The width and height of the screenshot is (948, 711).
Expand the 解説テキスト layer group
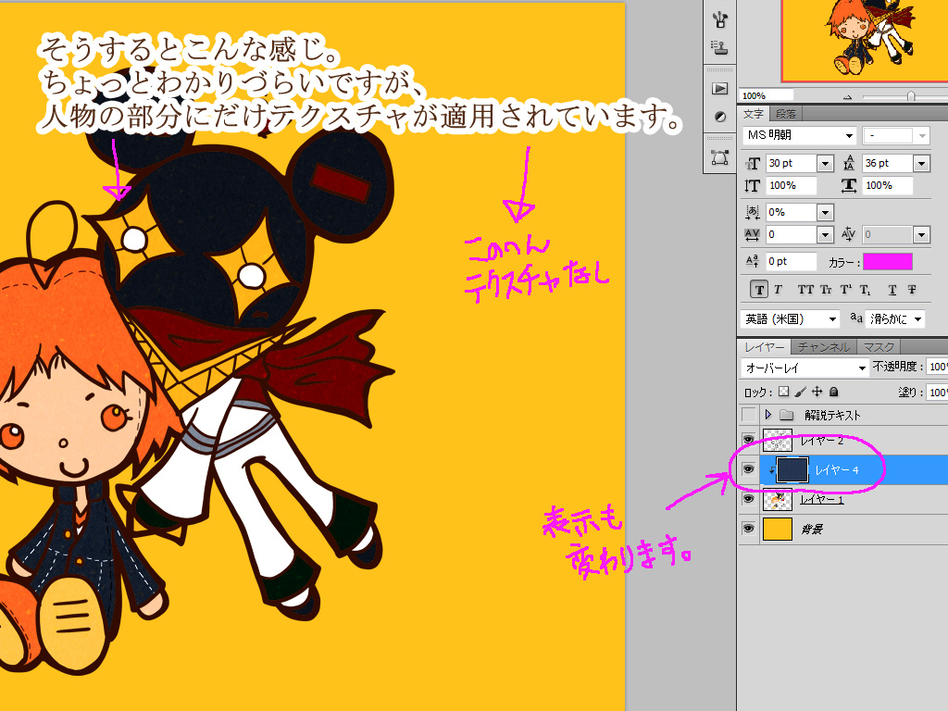768,415
